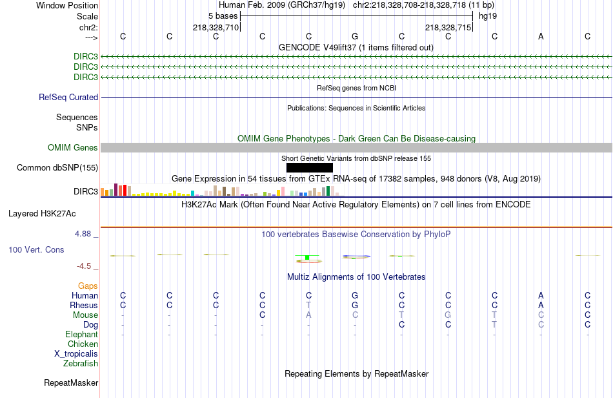
Task: Open the 'H3K27Ac Mark' ENCODE track title
Action: click(x=356, y=204)
